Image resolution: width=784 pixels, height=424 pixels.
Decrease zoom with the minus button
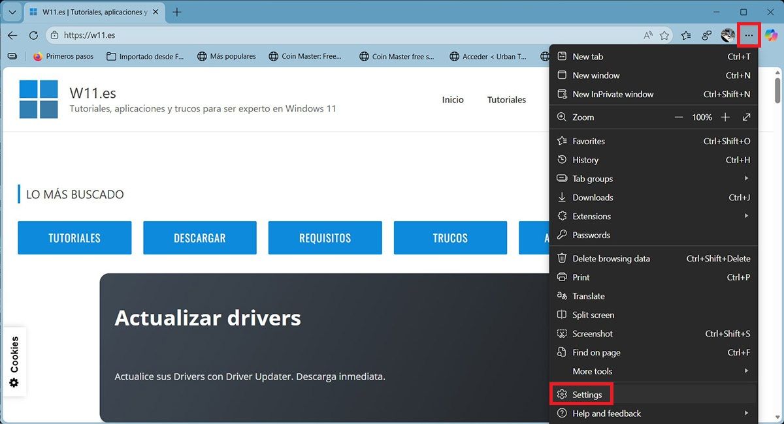click(679, 117)
